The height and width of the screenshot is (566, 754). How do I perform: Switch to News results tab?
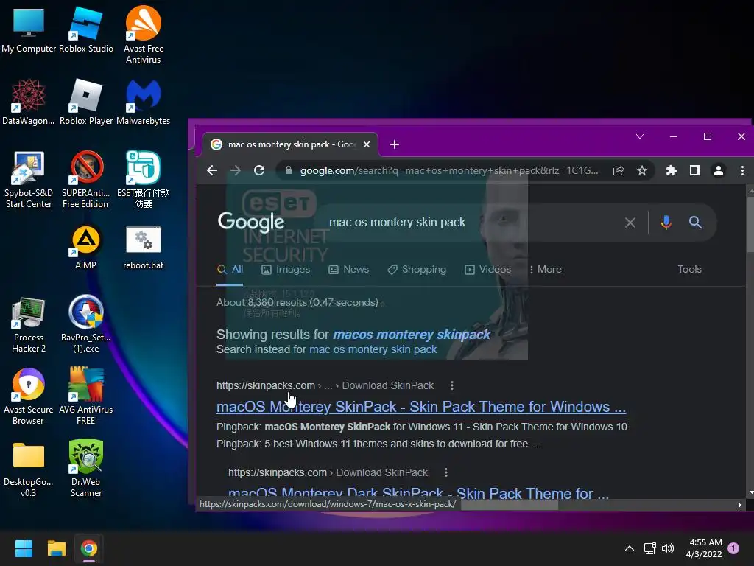(348, 270)
